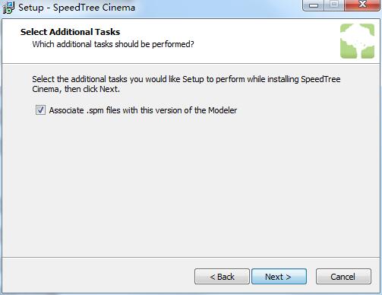This screenshot has width=382, height=295.
Task: Click the 'Next >' button's arrow symbol
Action: point(289,277)
